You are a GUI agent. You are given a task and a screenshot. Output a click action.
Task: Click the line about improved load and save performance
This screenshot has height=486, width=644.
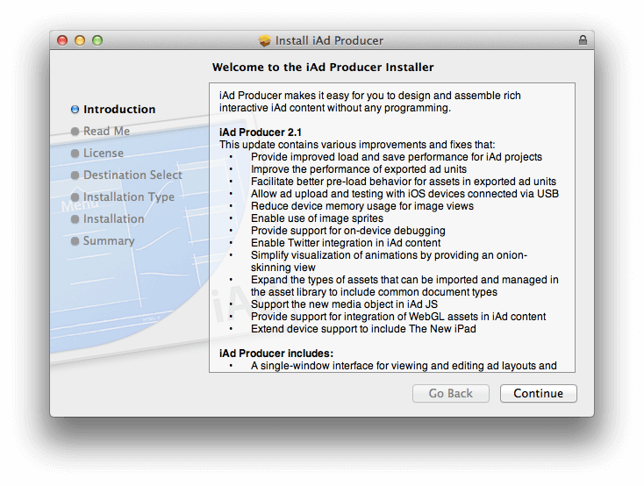pyautogui.click(x=397, y=157)
